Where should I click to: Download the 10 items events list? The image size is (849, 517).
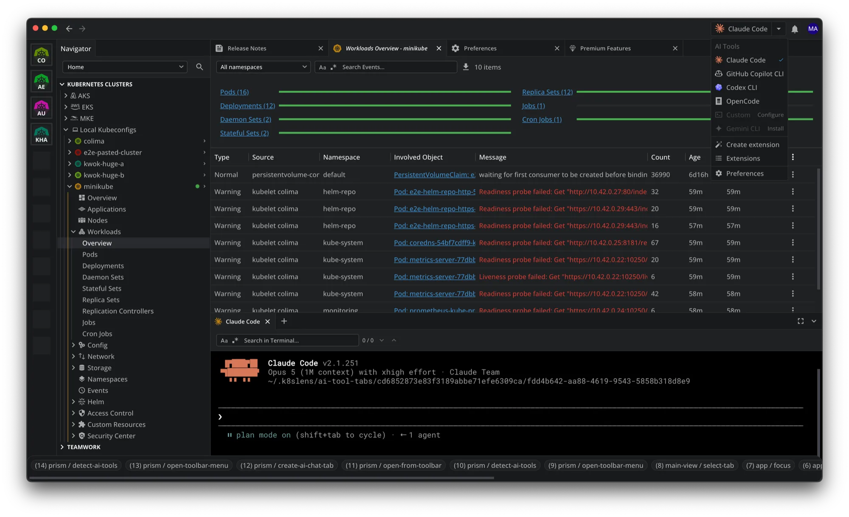(466, 67)
